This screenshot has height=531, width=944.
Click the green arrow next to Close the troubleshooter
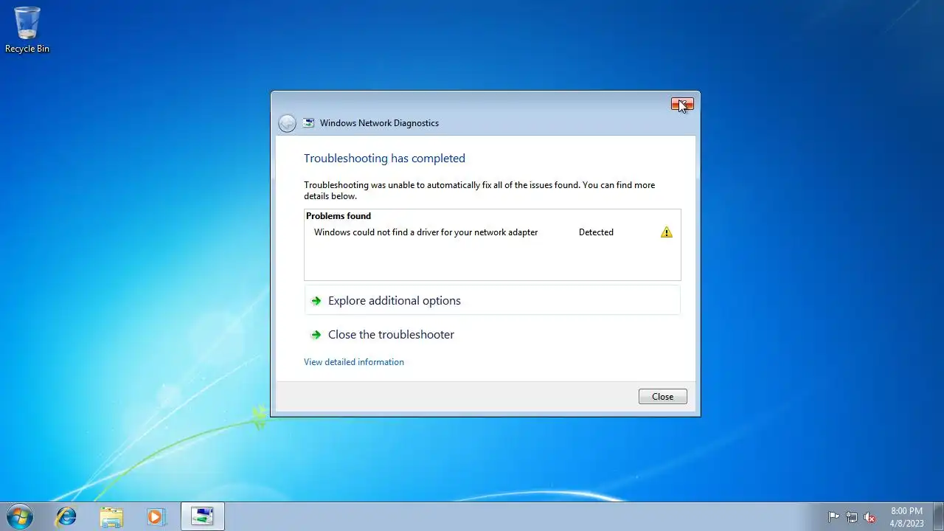tap(316, 335)
